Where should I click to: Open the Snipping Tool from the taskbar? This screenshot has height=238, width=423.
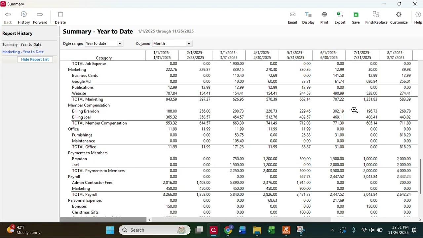pyautogui.click(x=300, y=230)
